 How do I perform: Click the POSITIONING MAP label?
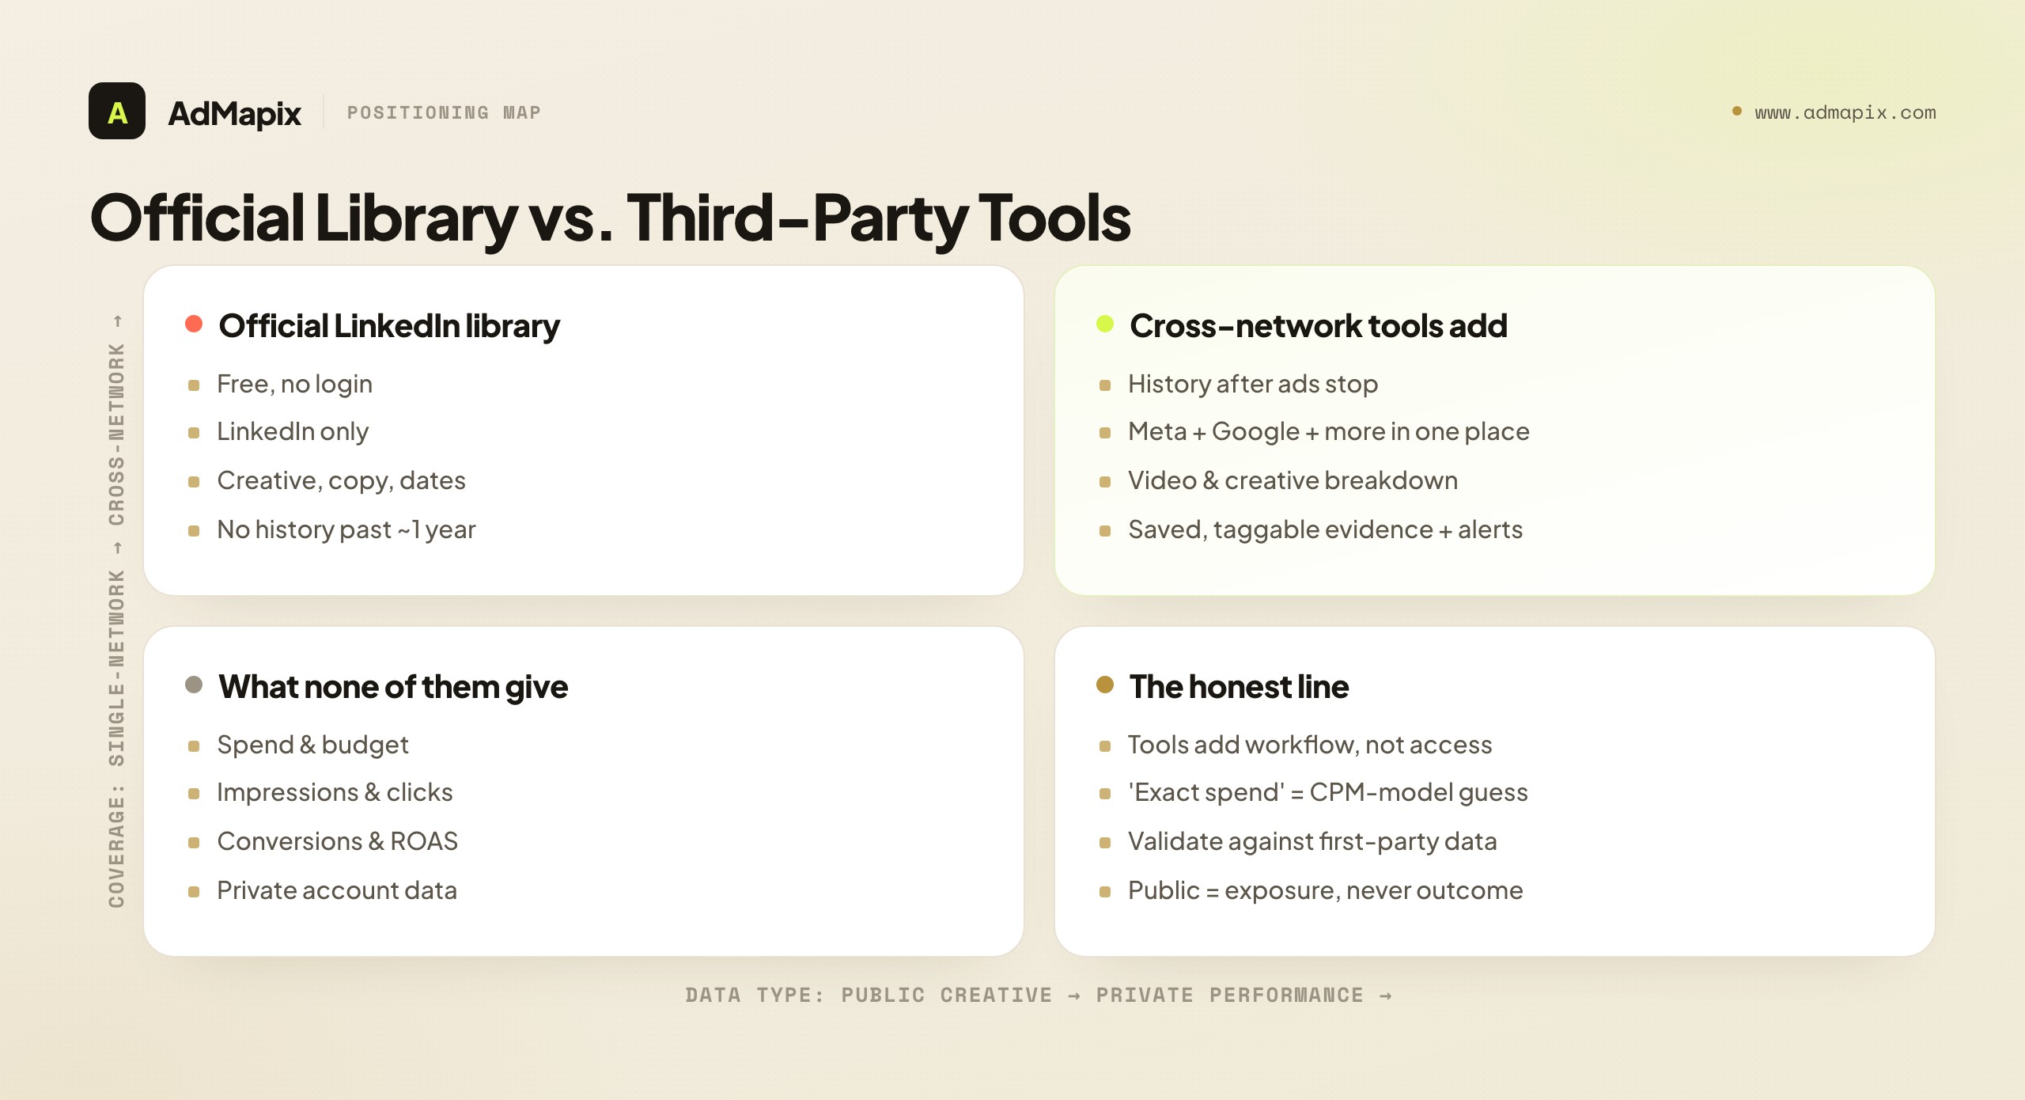tap(444, 112)
